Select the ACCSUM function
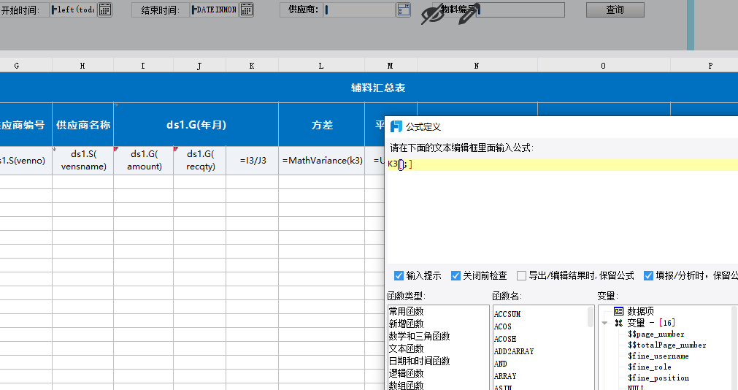 [507, 314]
